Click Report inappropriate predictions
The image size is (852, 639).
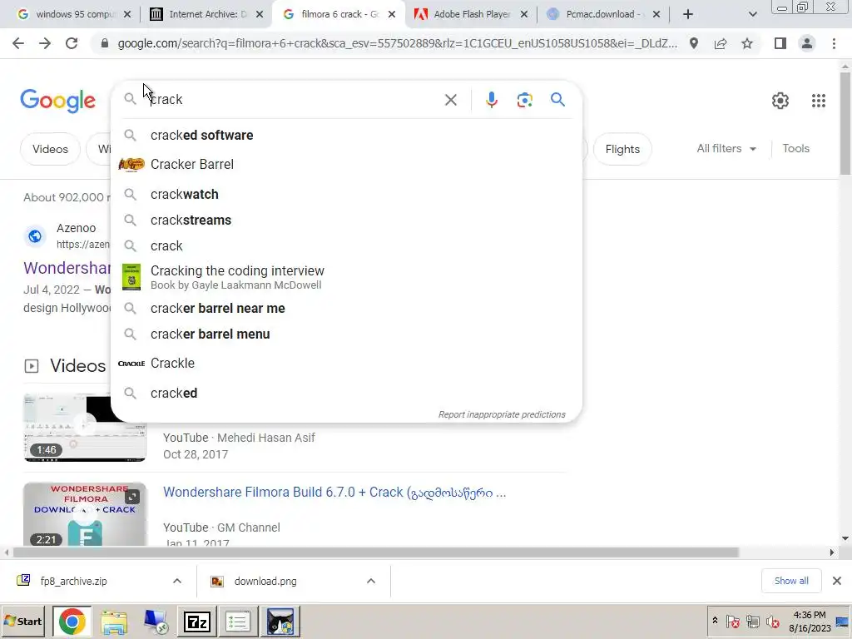(502, 414)
